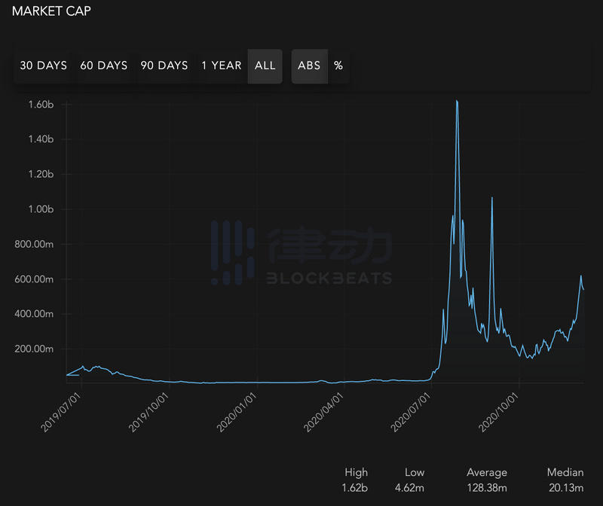Switch to percentage display mode
Screen dimensions: 603x506
click(x=338, y=66)
